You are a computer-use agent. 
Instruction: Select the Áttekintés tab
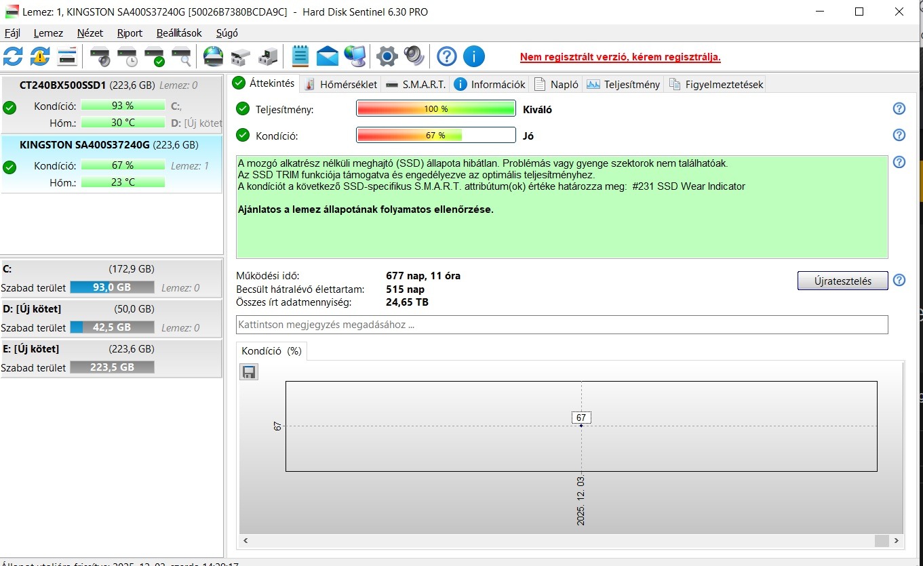coord(264,83)
